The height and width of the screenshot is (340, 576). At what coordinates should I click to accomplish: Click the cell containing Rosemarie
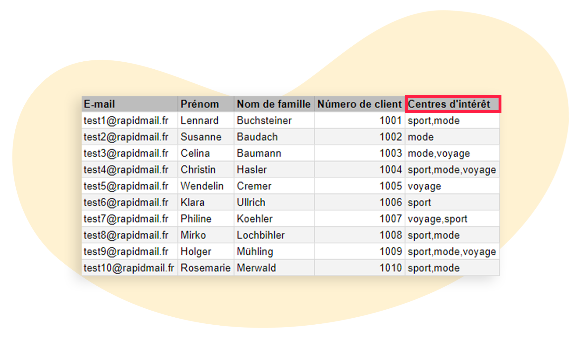point(205,268)
